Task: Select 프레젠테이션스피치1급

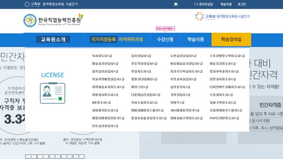Action: [226, 110]
